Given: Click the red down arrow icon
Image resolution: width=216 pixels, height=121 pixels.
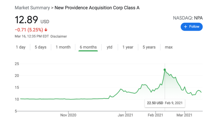Looking at the screenshot, I should coord(46,30).
